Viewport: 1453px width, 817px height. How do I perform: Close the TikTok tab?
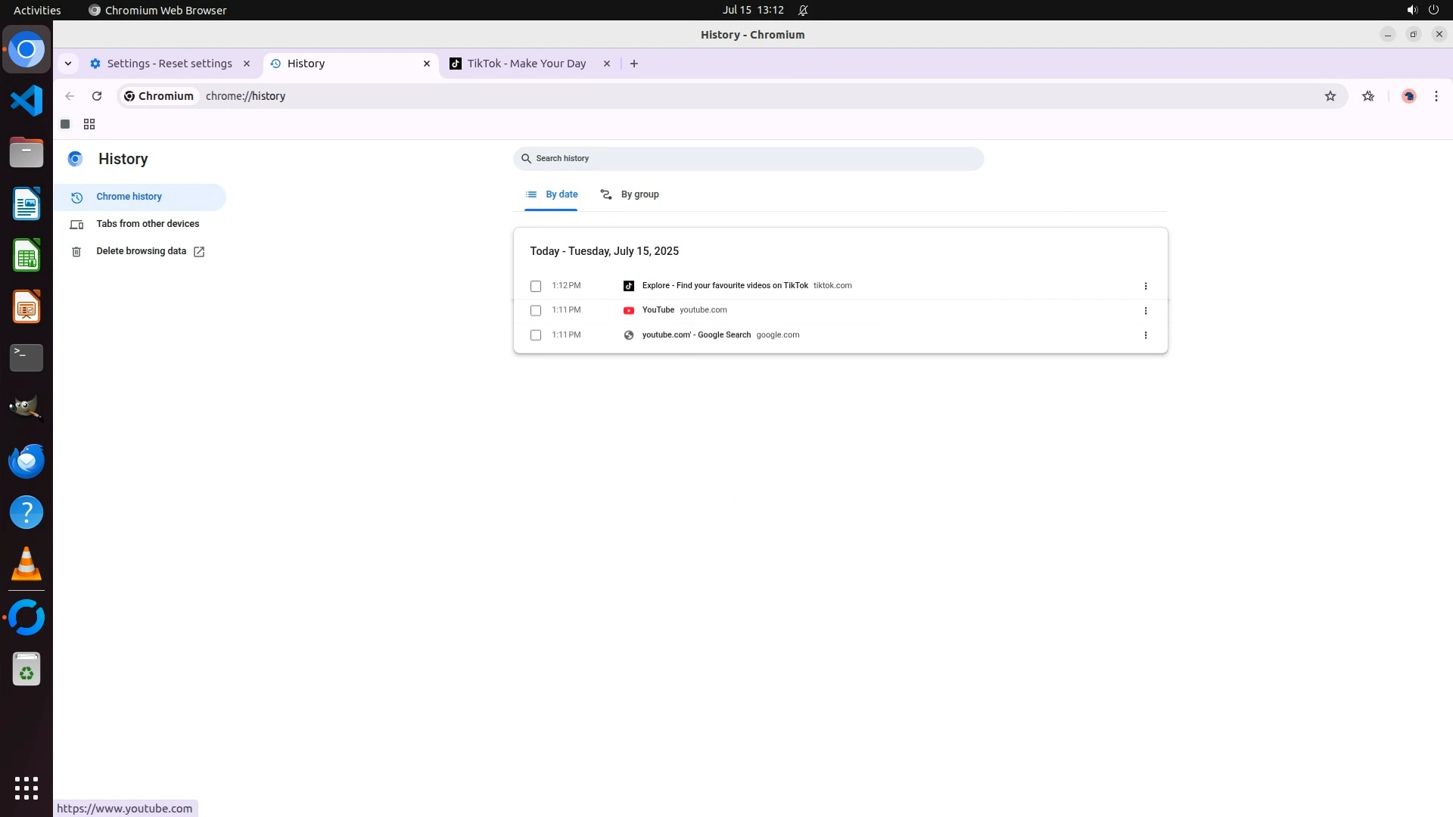coord(606,64)
